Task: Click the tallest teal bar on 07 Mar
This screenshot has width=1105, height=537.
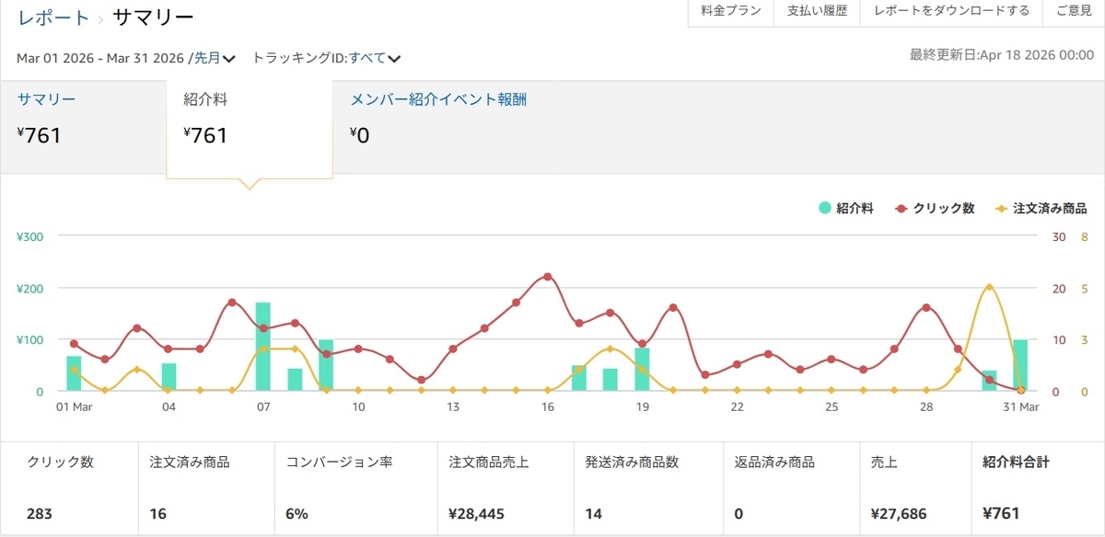Action: 263,347
